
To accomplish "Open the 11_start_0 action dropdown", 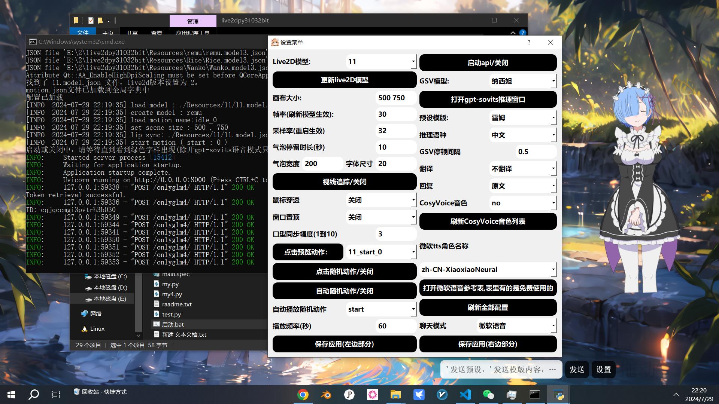I will coord(381,252).
